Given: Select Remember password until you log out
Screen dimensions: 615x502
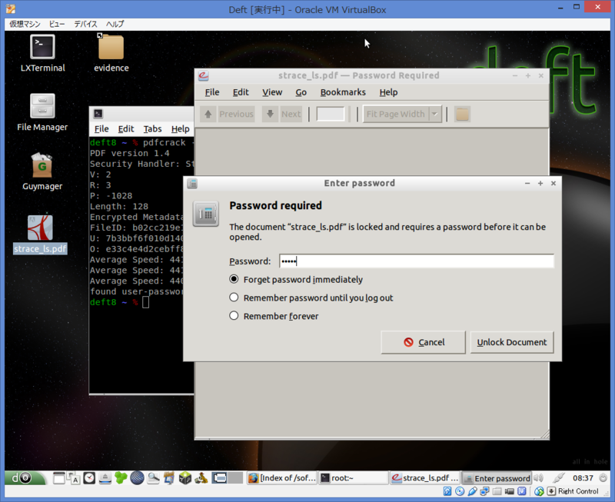Looking at the screenshot, I should [x=234, y=298].
